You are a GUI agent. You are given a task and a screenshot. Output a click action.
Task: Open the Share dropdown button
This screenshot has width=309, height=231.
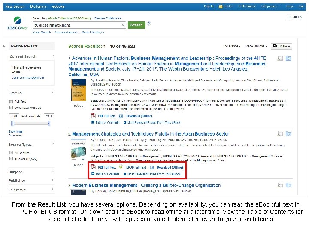click(x=282, y=46)
